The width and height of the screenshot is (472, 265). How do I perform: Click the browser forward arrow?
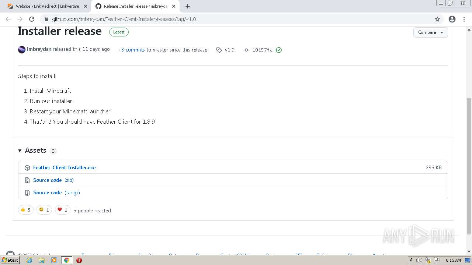[x=20, y=19]
